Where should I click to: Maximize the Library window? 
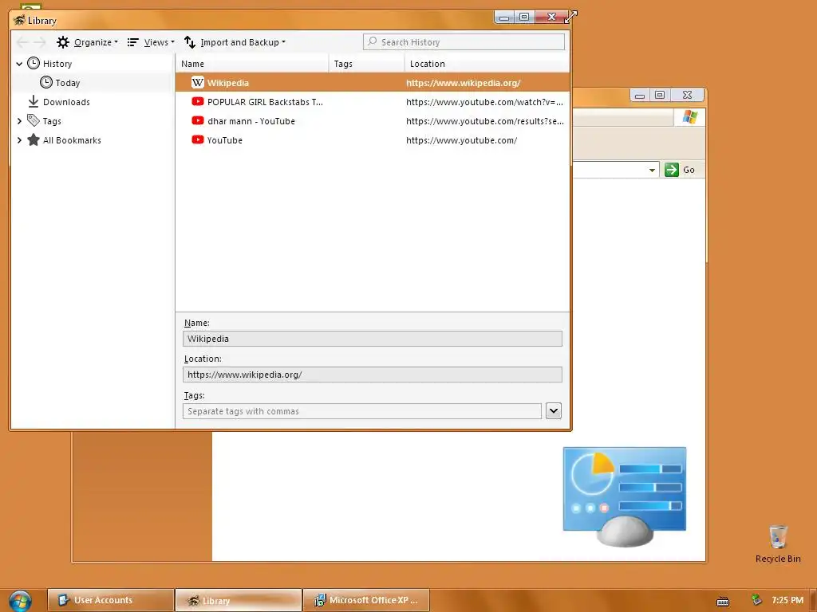pos(524,18)
